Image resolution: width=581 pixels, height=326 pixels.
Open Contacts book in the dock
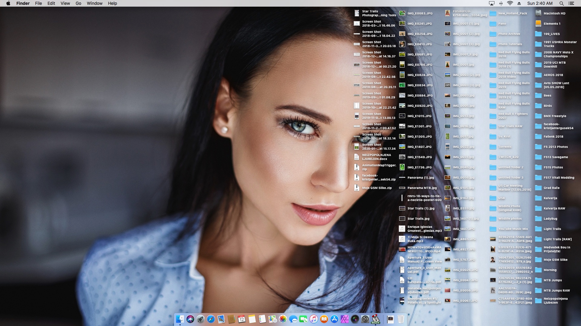point(231,319)
